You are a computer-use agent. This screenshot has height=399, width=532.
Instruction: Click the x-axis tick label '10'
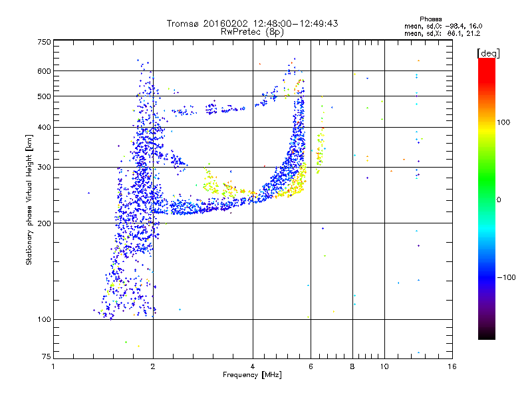[x=384, y=366]
